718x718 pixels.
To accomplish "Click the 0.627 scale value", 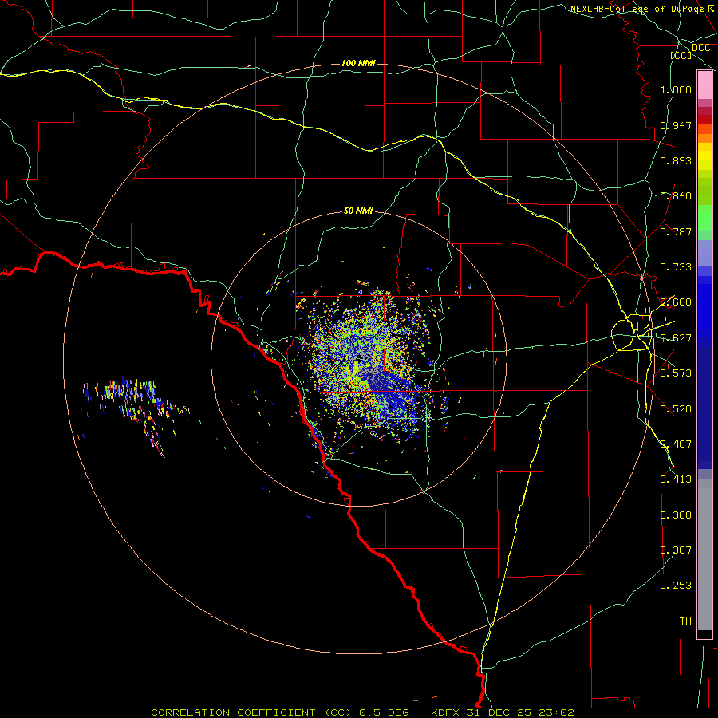I will pyautogui.click(x=676, y=338).
